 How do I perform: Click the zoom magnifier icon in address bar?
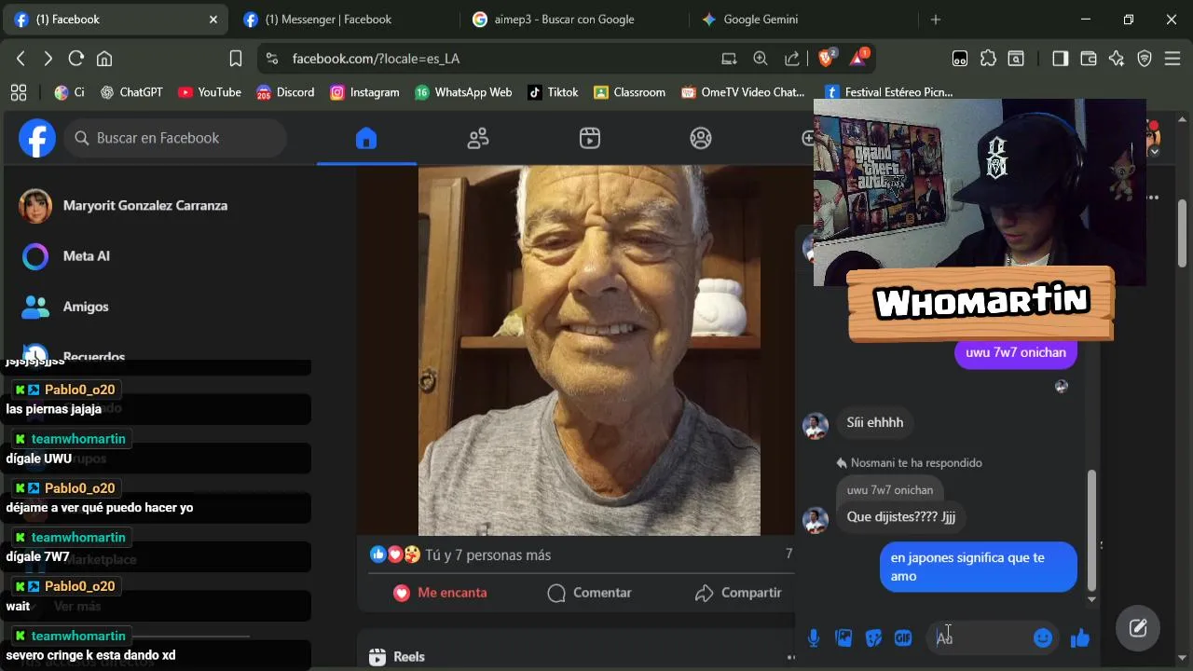(x=761, y=59)
